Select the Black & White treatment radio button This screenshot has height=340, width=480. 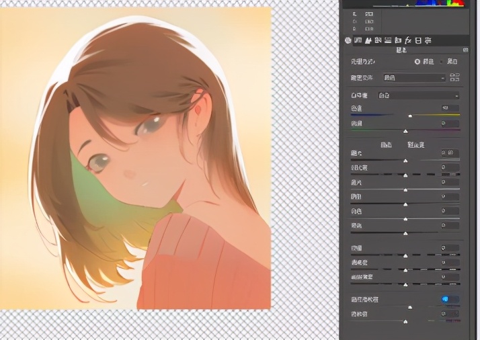point(442,61)
